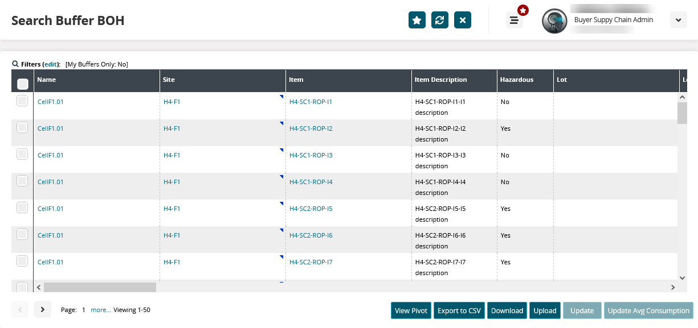Check the row for H4-SC1-ROP-I1
The width and height of the screenshot is (698, 328).
point(22,101)
